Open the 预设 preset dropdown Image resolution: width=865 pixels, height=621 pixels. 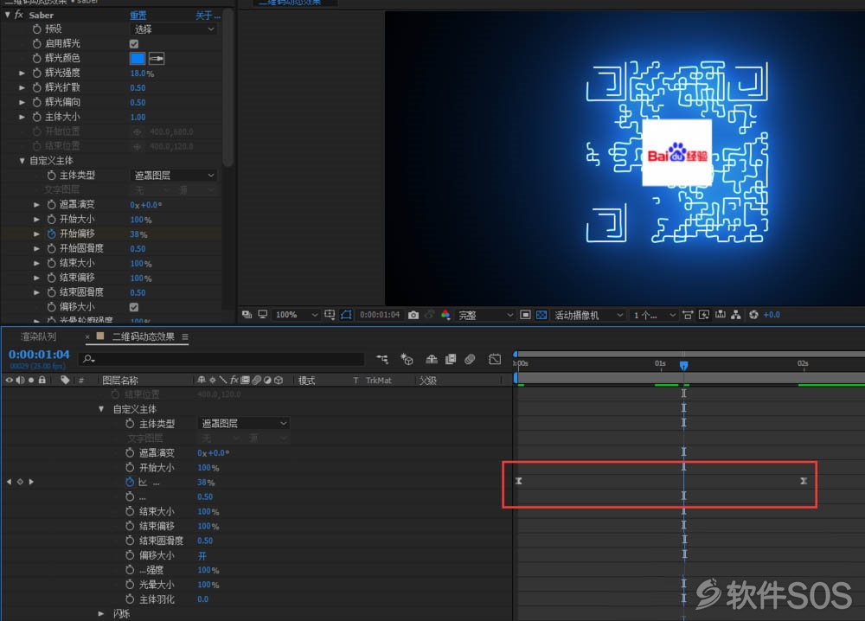coord(174,29)
